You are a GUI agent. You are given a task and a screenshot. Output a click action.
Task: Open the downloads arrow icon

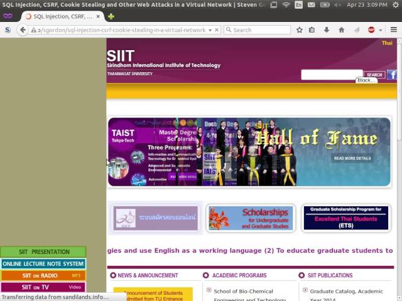[327, 30]
